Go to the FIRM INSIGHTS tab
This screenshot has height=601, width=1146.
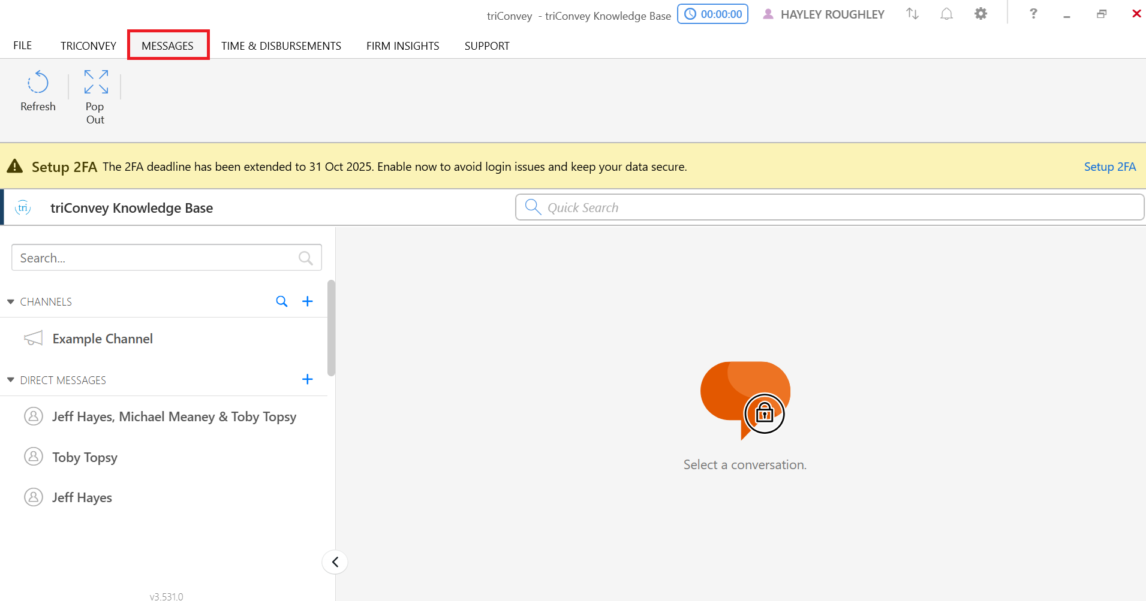(403, 46)
